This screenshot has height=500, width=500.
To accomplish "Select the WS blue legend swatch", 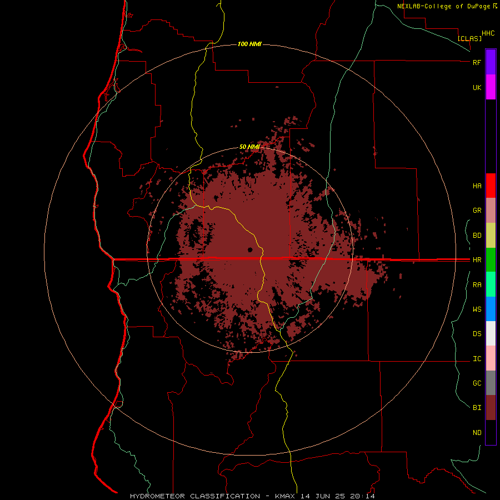I will click(491, 309).
